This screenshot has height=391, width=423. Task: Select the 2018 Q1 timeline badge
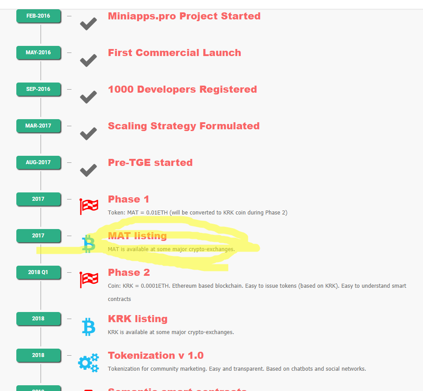[38, 272]
